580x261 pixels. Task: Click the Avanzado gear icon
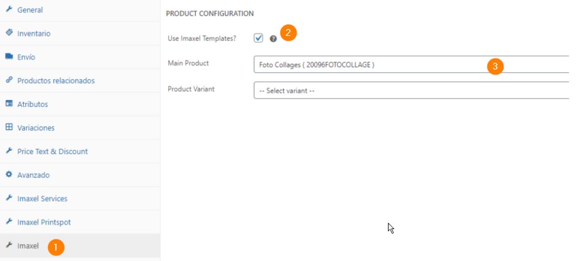[9, 175]
